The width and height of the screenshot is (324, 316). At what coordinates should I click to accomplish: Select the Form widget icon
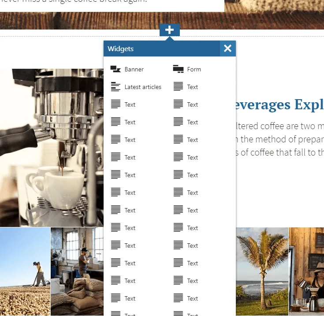178,69
